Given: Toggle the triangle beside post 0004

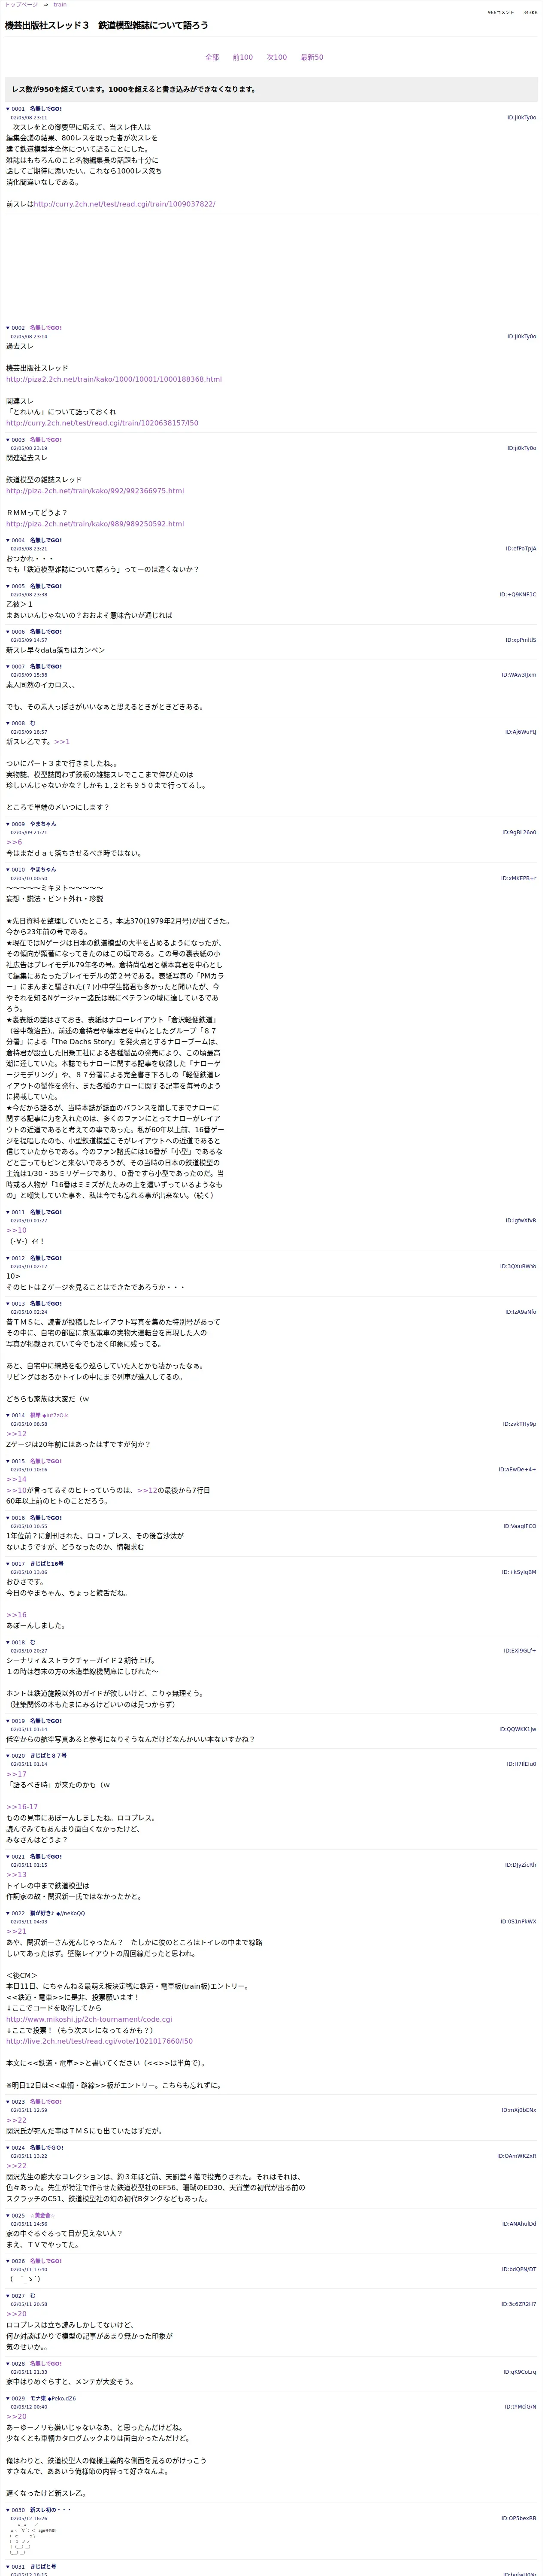Looking at the screenshot, I should point(8,540).
